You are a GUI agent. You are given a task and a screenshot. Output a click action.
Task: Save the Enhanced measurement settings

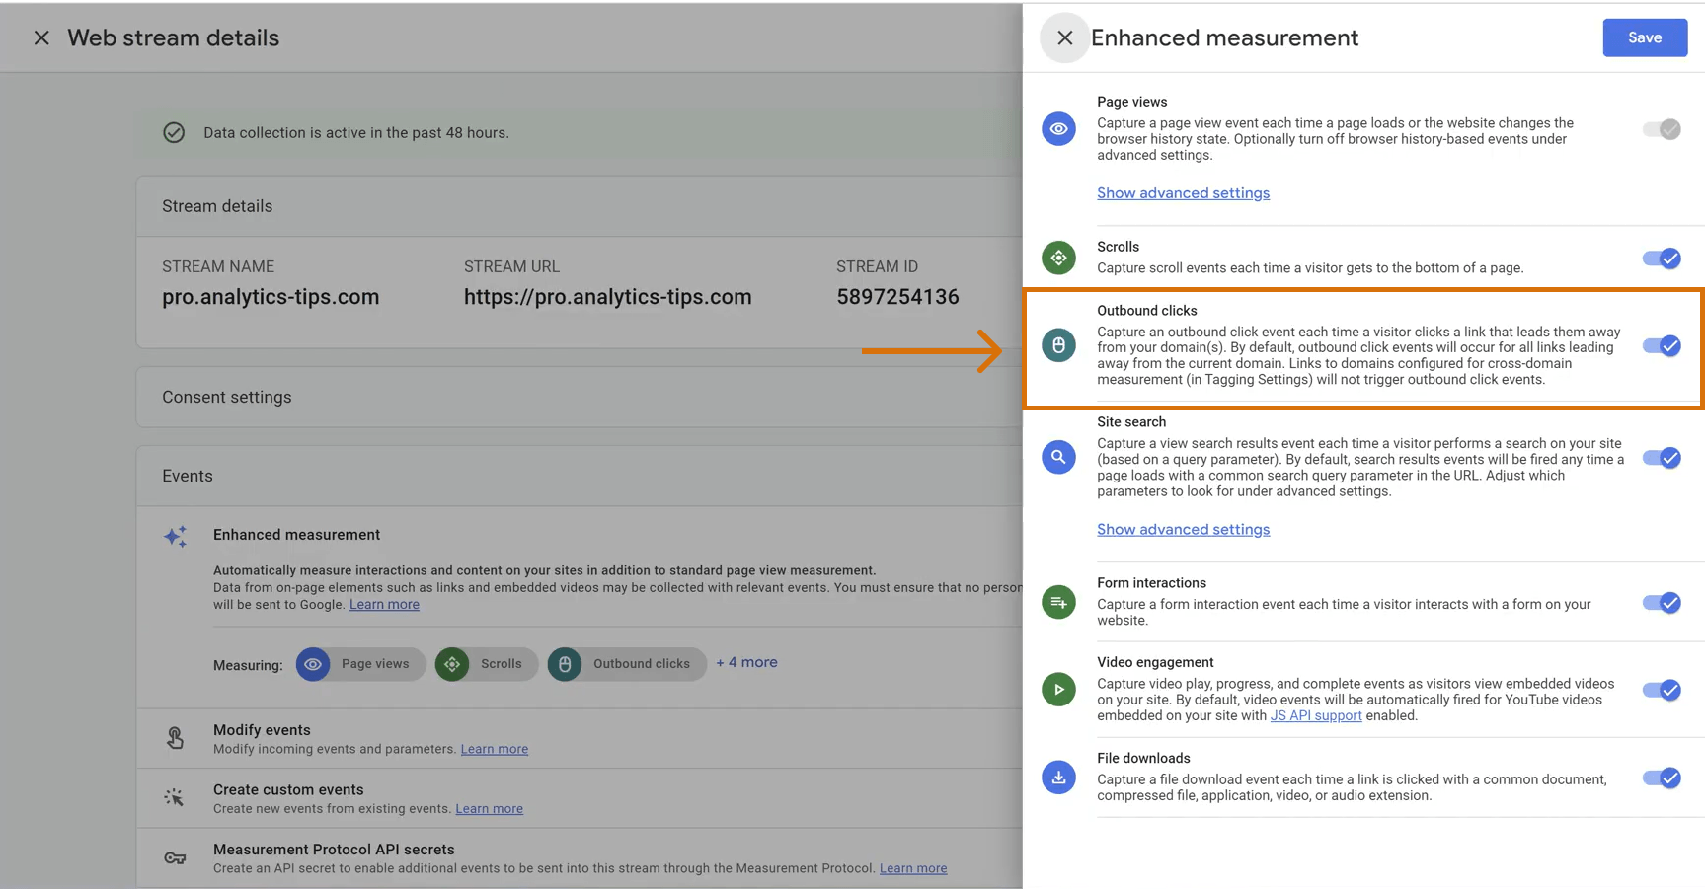point(1645,37)
